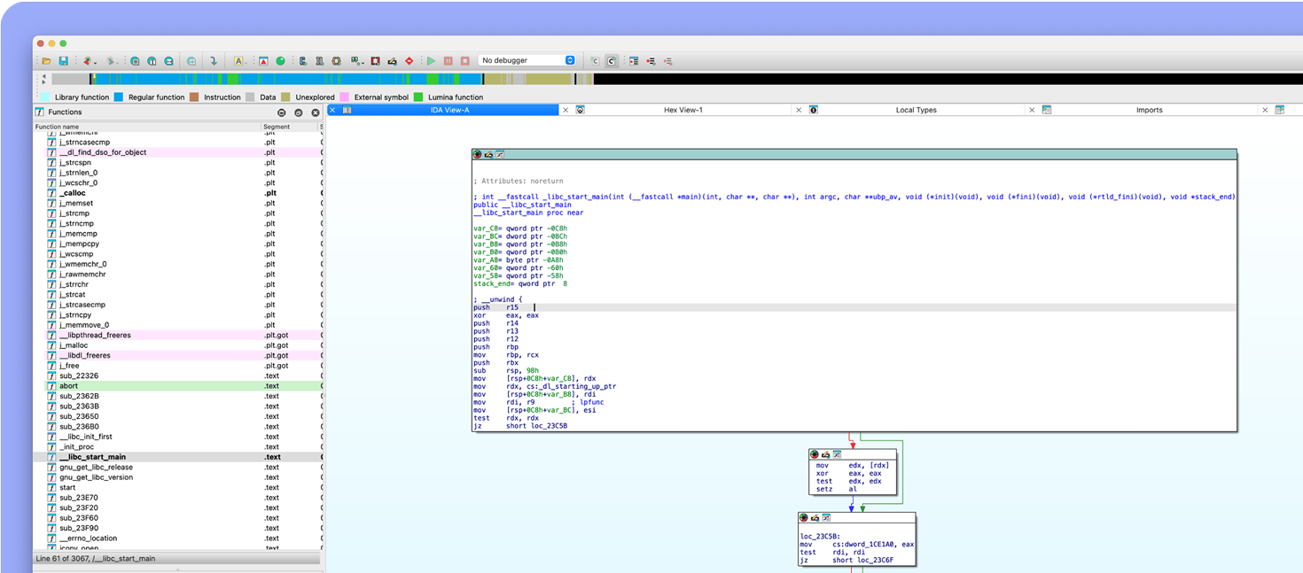Close the Functions panel with its round X button
The height and width of the screenshot is (573, 1303).
315,112
